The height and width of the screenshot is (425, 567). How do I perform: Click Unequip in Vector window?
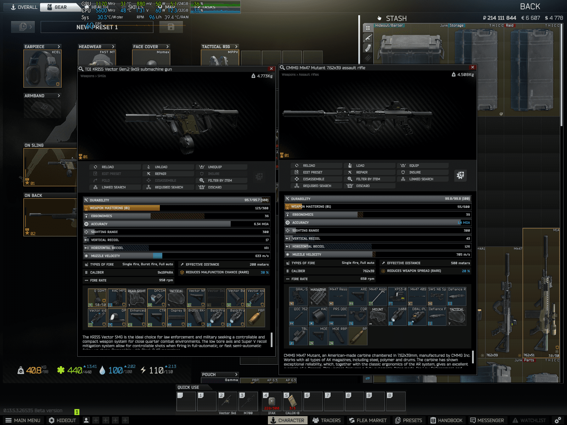pyautogui.click(x=221, y=167)
